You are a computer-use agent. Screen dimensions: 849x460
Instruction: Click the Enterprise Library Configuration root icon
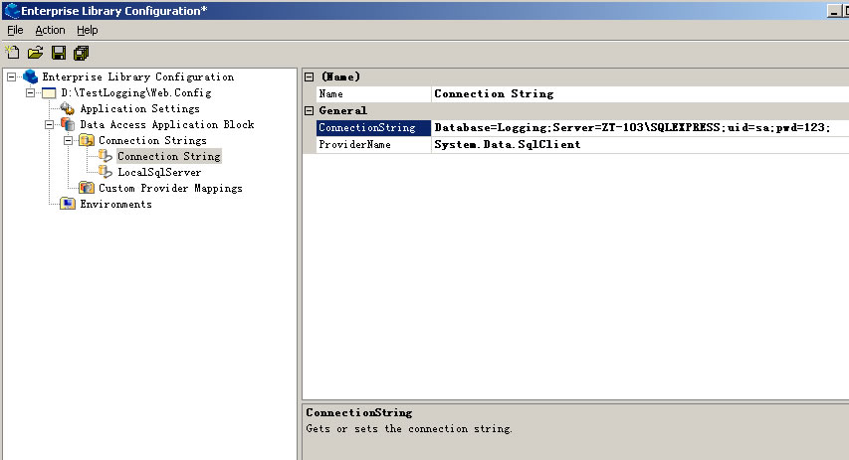point(30,77)
